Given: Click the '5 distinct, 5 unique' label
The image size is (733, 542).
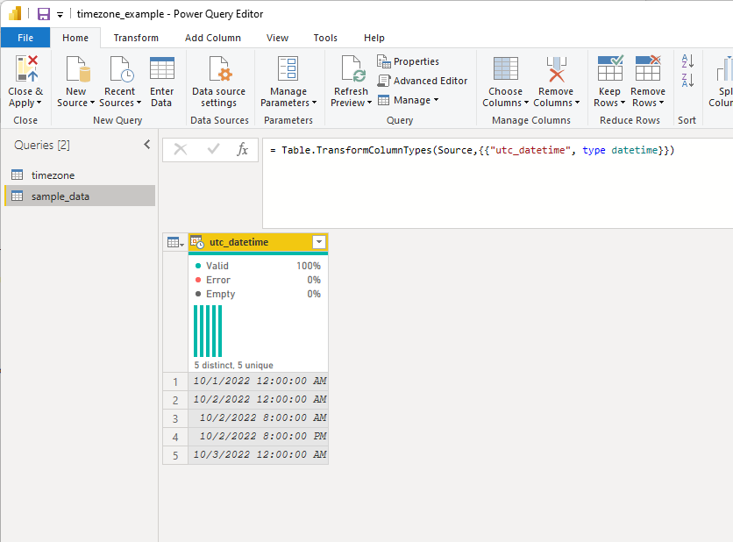Looking at the screenshot, I should coord(234,365).
